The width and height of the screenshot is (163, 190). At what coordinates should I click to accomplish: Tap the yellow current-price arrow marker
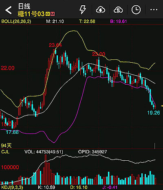click(x=162, y=106)
